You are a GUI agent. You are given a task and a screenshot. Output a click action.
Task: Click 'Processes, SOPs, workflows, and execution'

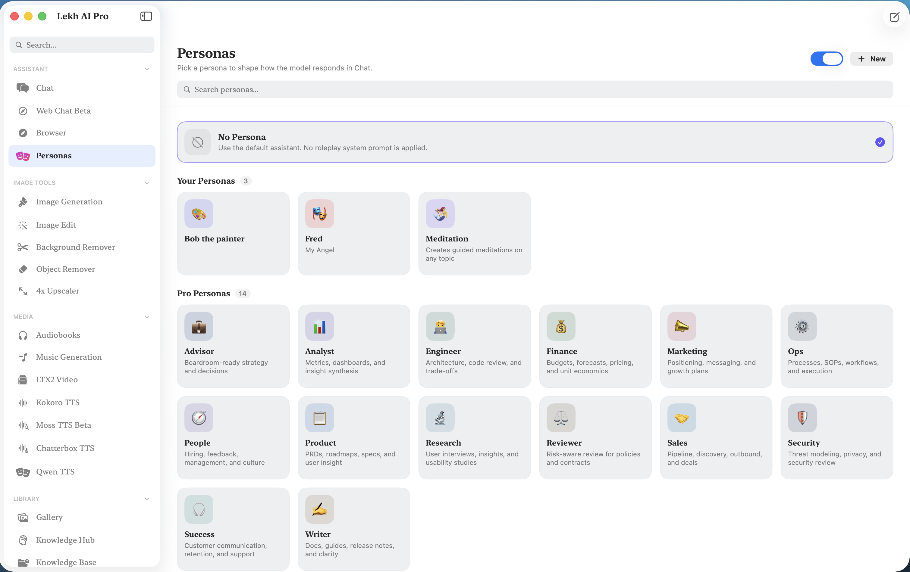[833, 367]
